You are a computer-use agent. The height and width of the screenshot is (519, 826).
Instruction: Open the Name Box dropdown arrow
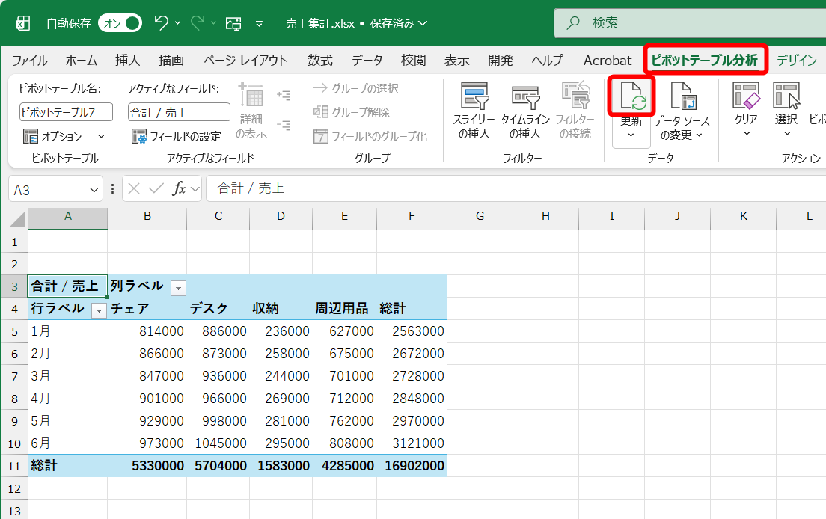94,189
